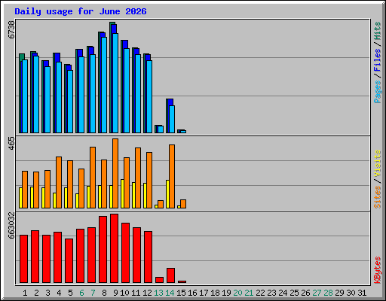Click the Files legend label
Viewport: 386px width, 301px height.
(x=377, y=59)
